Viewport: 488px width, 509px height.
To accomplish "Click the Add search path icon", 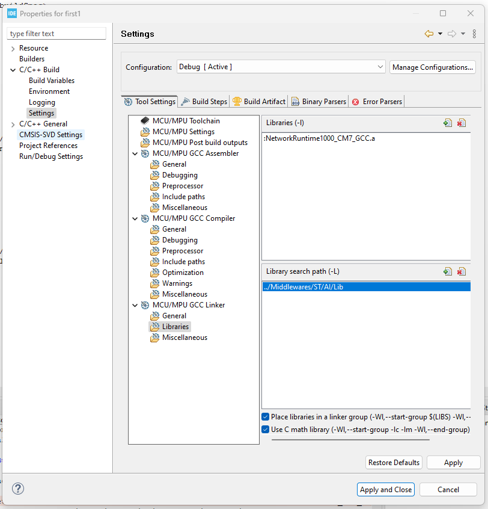I will click(x=448, y=271).
